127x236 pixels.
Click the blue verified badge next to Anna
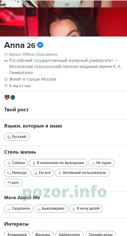tap(40, 45)
